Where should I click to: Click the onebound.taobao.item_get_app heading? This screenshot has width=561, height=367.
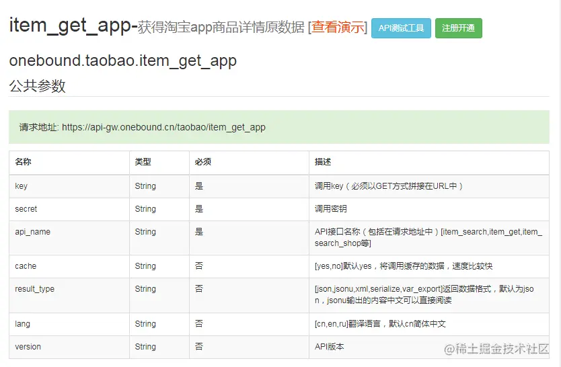(x=122, y=60)
